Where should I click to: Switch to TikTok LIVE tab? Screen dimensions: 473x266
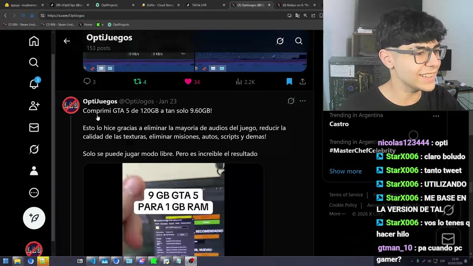[205, 5]
